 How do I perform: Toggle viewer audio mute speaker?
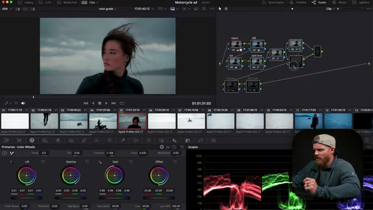(x=23, y=103)
